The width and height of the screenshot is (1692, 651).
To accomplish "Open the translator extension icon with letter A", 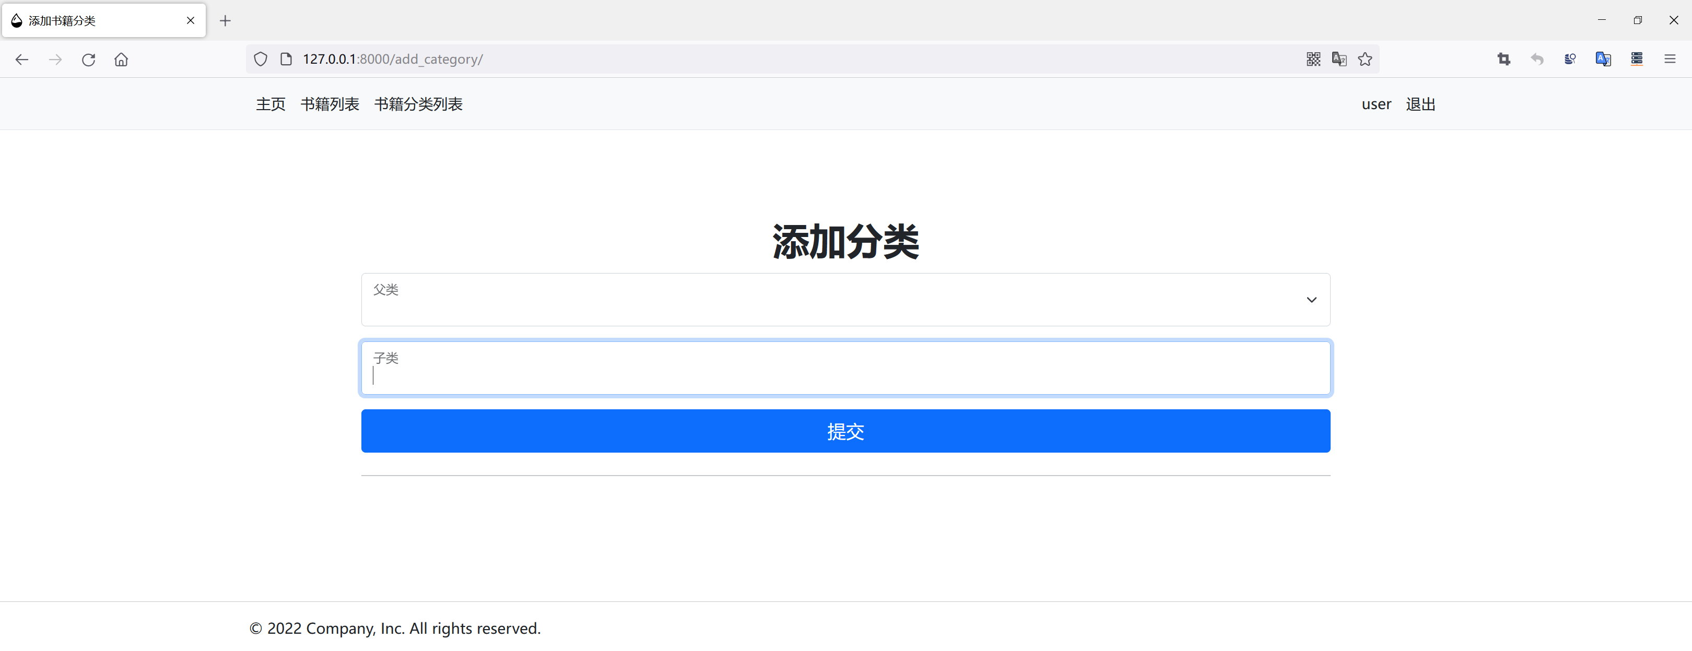I will (x=1603, y=59).
